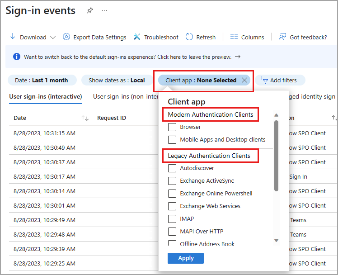This screenshot has height=275, width=338.
Task: Enable Mobile Apps and Desktop clients checkbox
Action: point(172,140)
